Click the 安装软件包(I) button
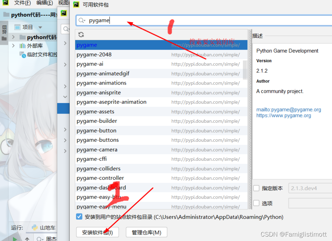The image size is (332, 241). tap(97, 232)
